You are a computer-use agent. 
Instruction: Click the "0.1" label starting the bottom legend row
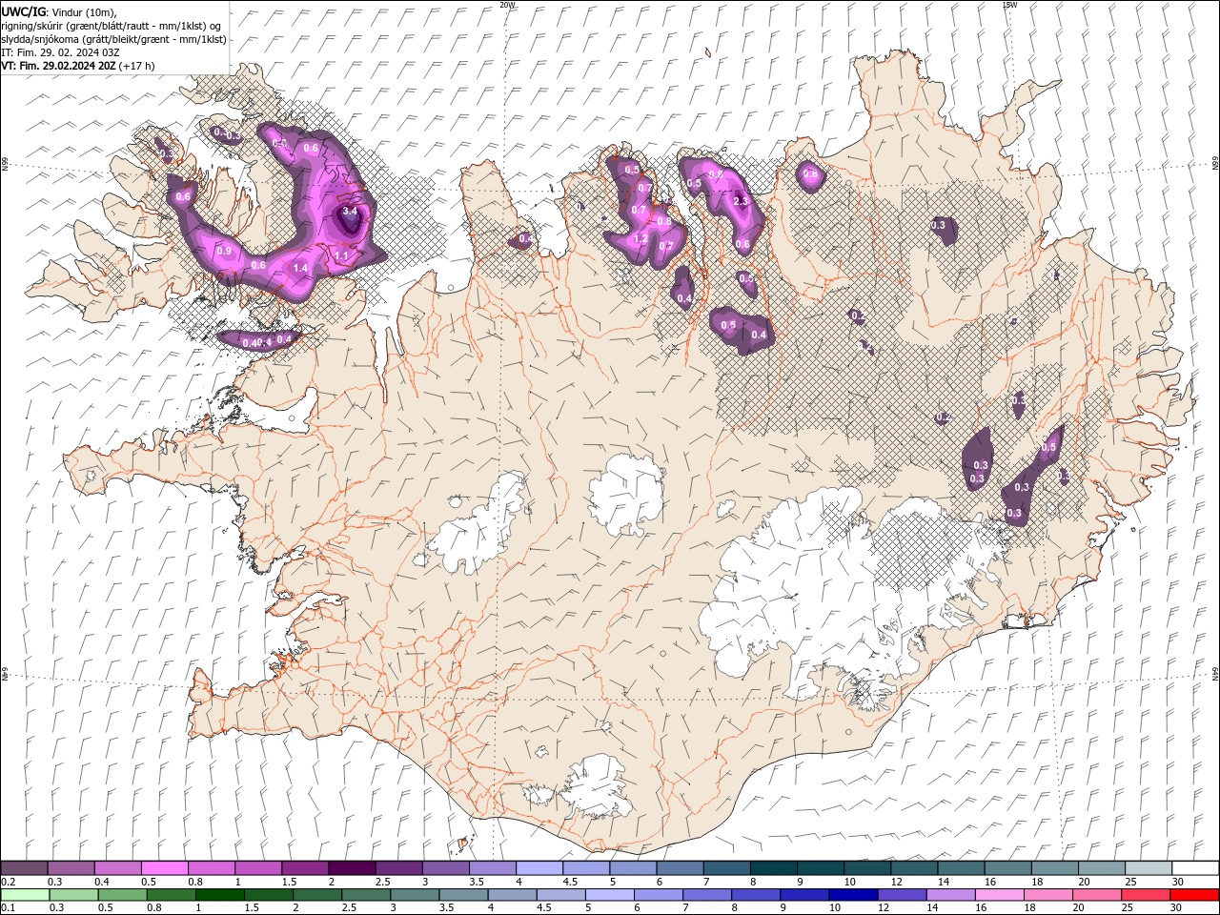pos(8,908)
